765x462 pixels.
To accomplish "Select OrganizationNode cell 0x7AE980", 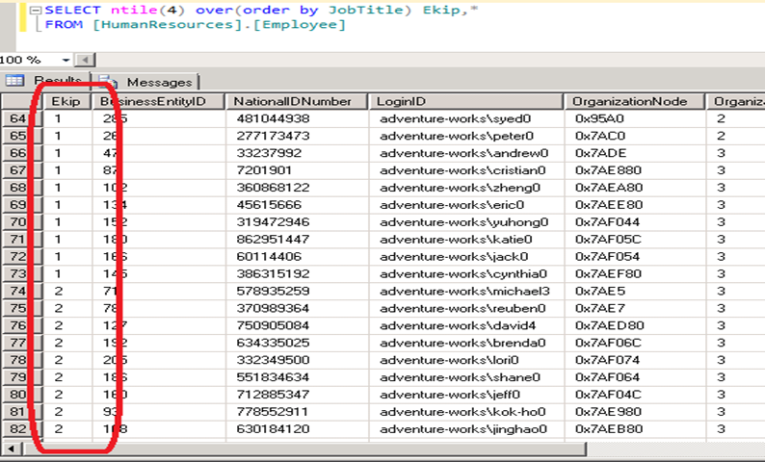I will click(635, 412).
